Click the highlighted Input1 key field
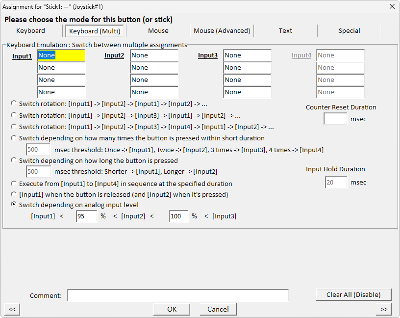The height and width of the screenshot is (318, 400). (61, 55)
